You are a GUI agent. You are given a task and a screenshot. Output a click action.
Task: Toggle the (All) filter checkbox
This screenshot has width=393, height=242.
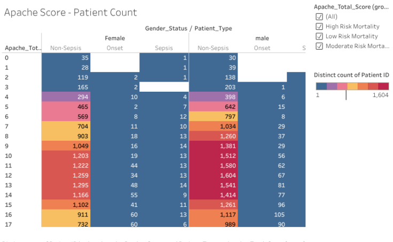pos(320,17)
